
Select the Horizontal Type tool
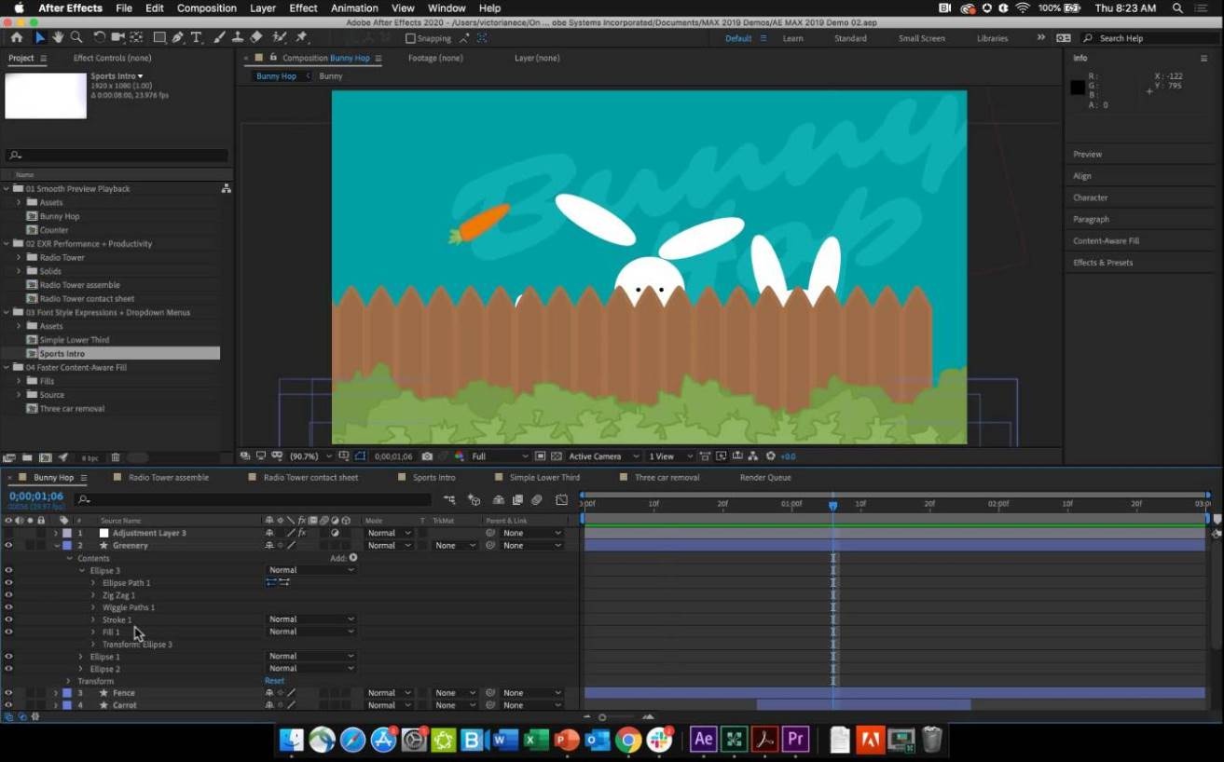tap(196, 38)
